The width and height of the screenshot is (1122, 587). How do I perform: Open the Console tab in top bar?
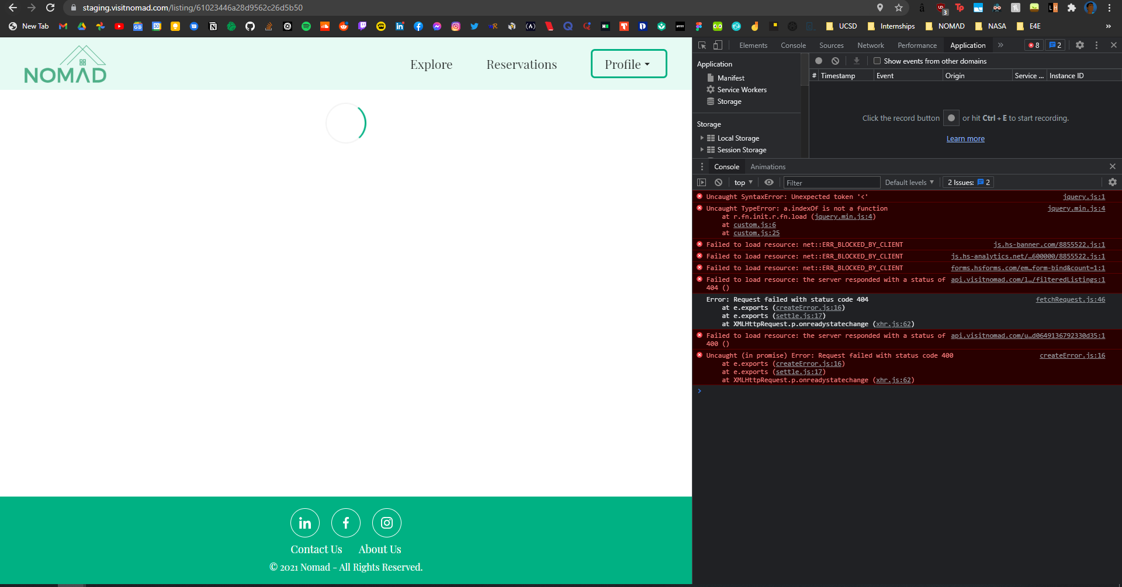pyautogui.click(x=793, y=46)
